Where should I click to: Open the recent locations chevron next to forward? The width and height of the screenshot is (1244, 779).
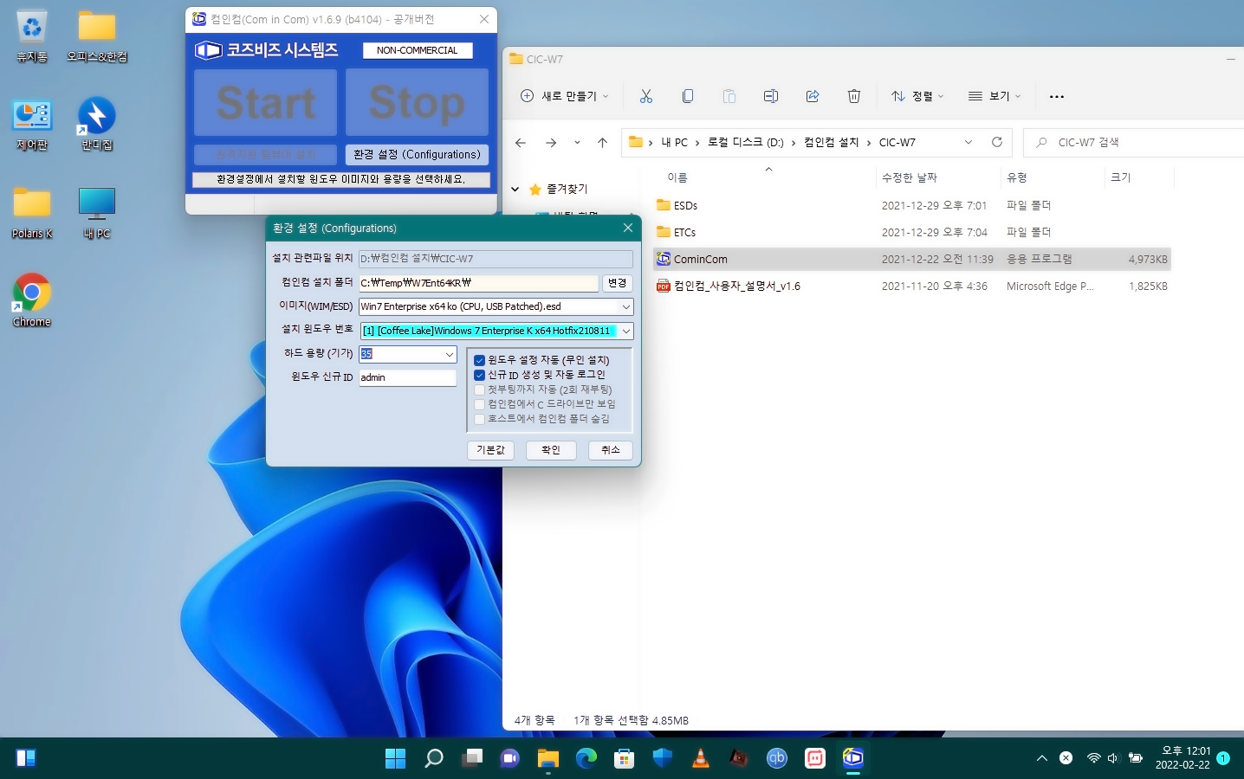(x=577, y=143)
